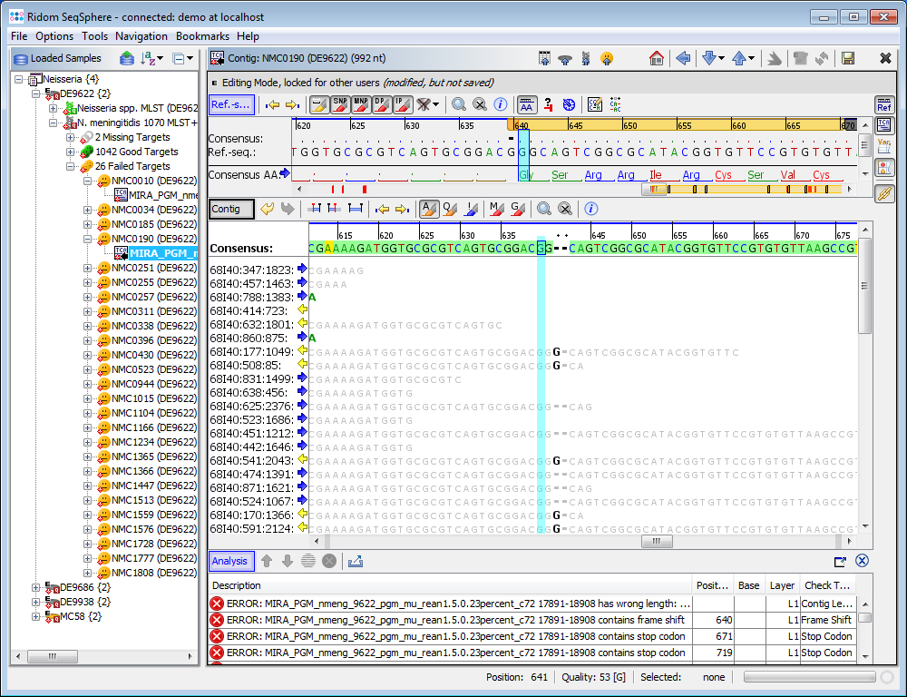Click the MNP marker tool icon

(x=361, y=104)
